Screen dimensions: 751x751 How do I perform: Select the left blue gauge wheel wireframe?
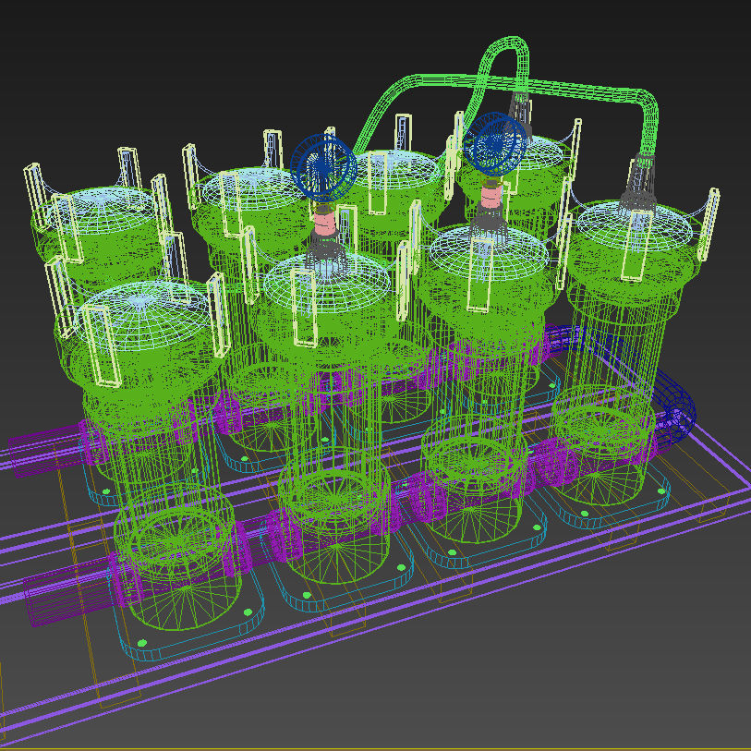[x=323, y=167]
